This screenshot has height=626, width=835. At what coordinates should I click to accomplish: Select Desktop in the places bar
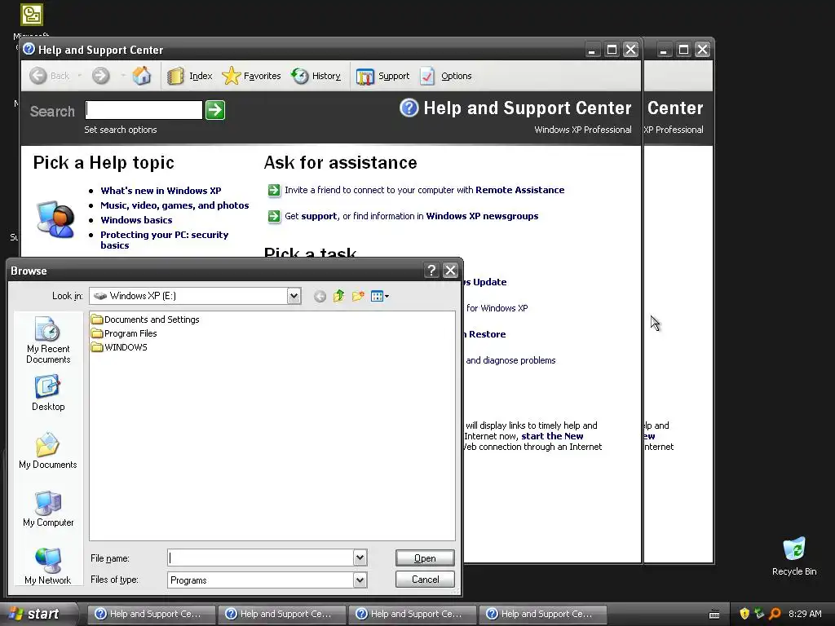coord(48,393)
